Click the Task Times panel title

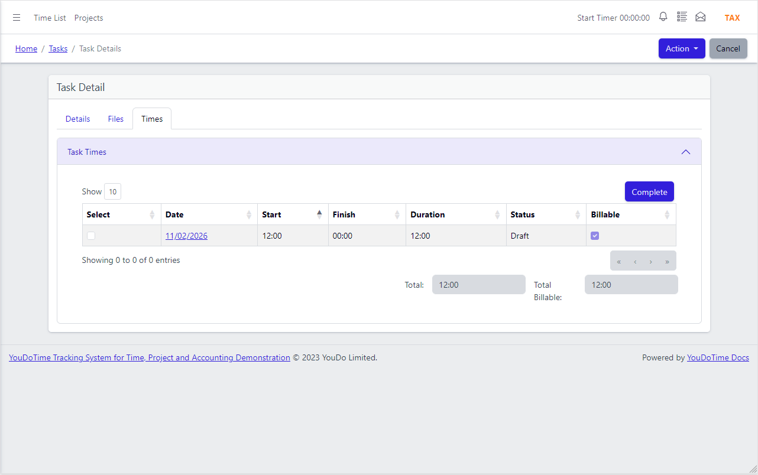coord(87,152)
